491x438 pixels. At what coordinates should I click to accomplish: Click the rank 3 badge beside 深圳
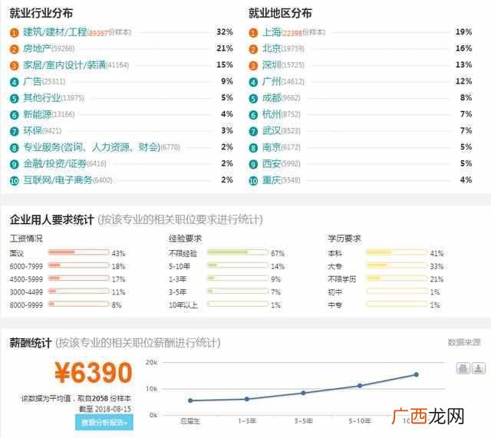(x=253, y=65)
